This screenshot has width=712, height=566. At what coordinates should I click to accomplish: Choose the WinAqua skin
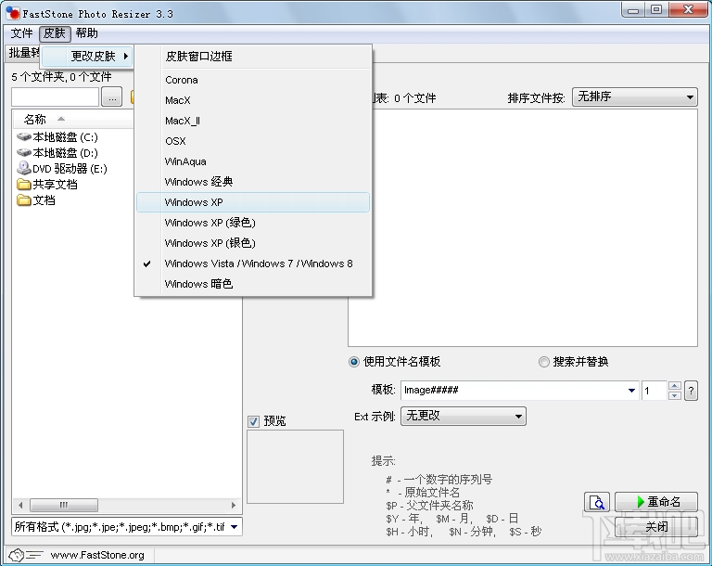253,161
